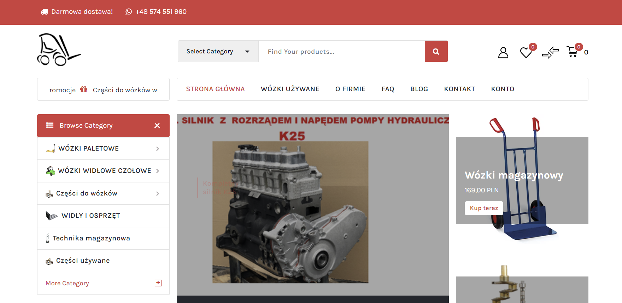
Task: Click the More Category link
Action: (67, 283)
